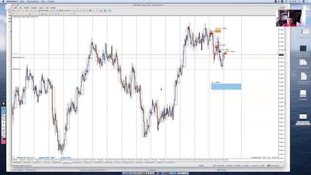The width and height of the screenshot is (311, 175).
Task: Switch to D1 timeframe
Action: click(68, 14)
